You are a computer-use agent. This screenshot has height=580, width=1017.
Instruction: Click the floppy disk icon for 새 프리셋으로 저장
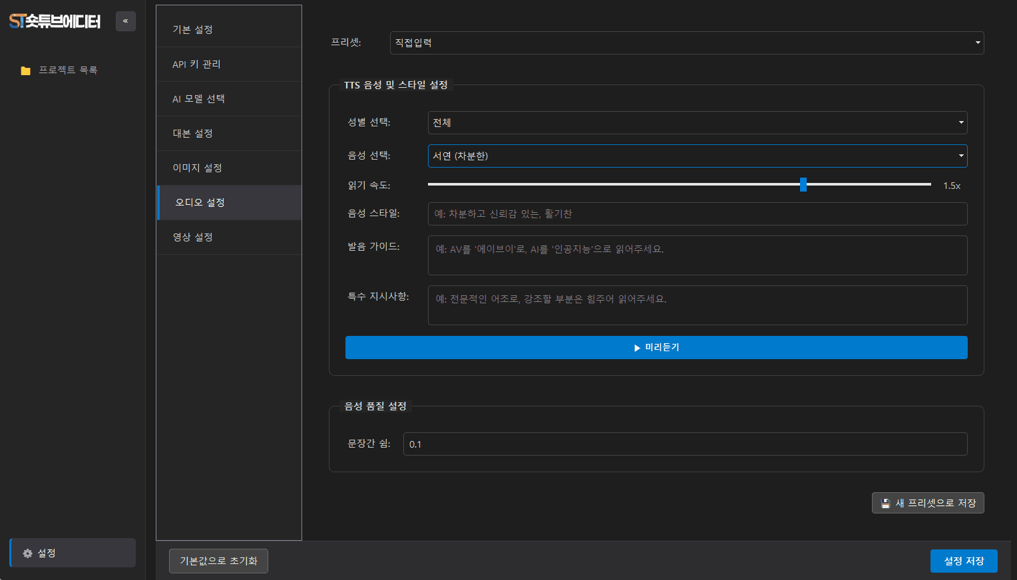(885, 504)
